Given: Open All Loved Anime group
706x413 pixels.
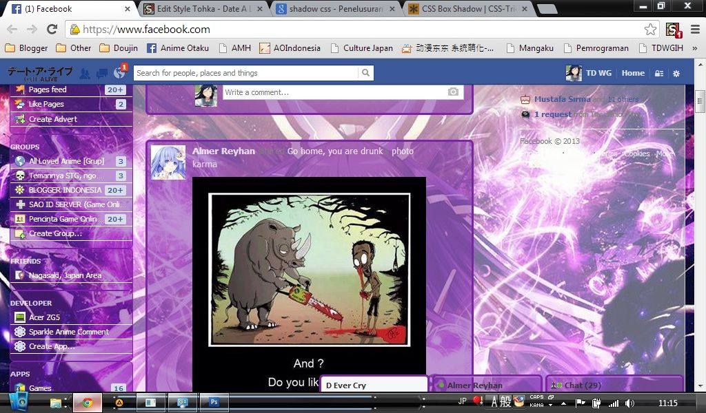Looking at the screenshot, I should pyautogui.click(x=71, y=161).
